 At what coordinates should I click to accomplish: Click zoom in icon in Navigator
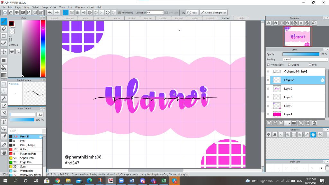pyautogui.click(x=276, y=23)
